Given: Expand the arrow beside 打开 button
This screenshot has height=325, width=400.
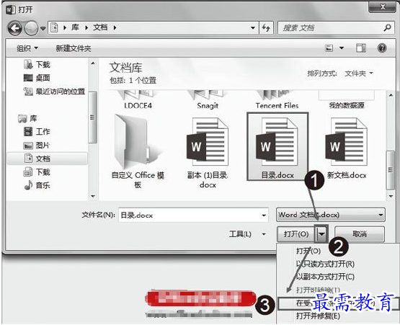Looking at the screenshot, I should tap(321, 233).
